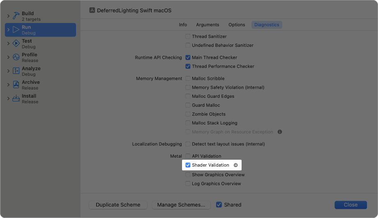Expand the Test action disclosure arrow

pos(8,44)
